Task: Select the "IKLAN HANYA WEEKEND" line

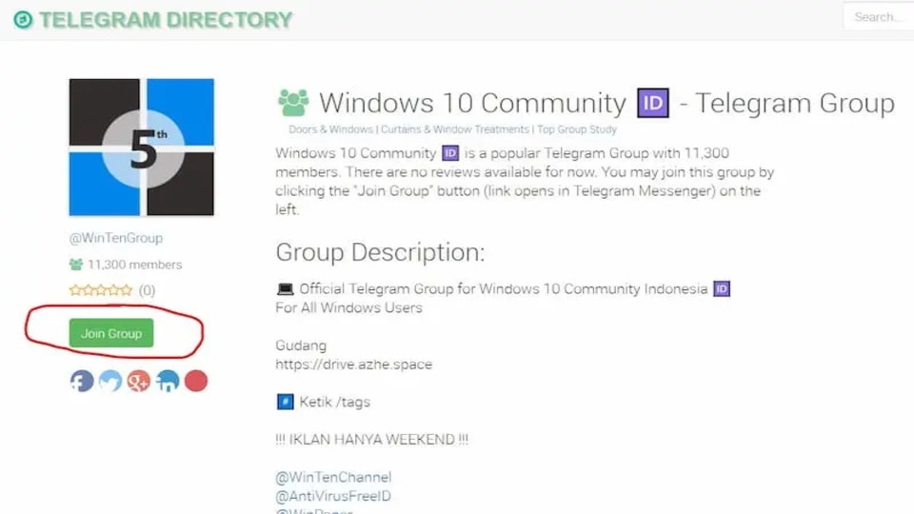Action: tap(372, 440)
